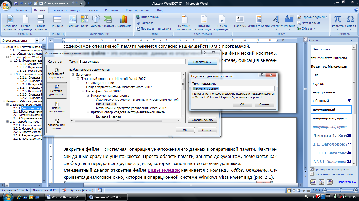Open the Клип clip art tool

(x=85, y=21)
